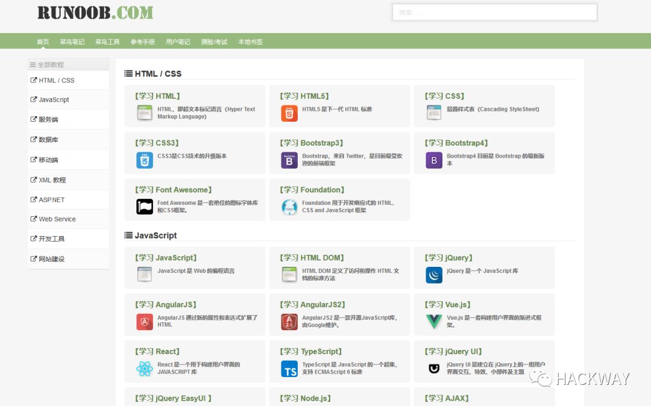Open the 【学习 Foundation】 title link
The image size is (651, 406).
pyautogui.click(x=312, y=190)
